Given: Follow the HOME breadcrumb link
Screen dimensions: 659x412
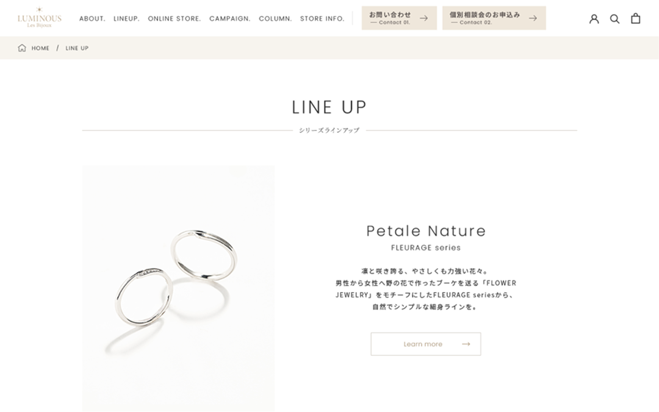Looking at the screenshot, I should point(40,48).
